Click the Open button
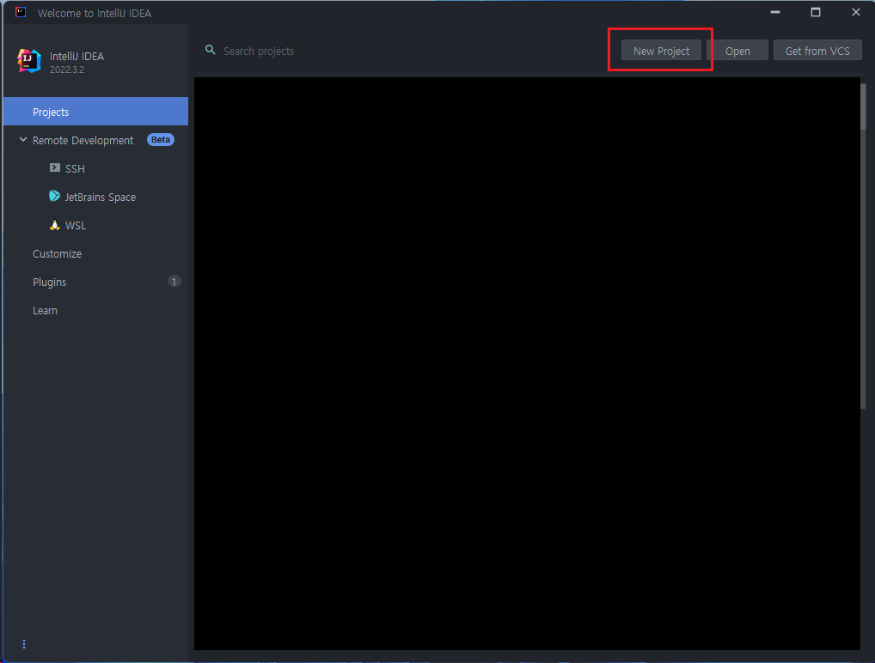Viewport: 875px width, 663px height. (x=737, y=51)
